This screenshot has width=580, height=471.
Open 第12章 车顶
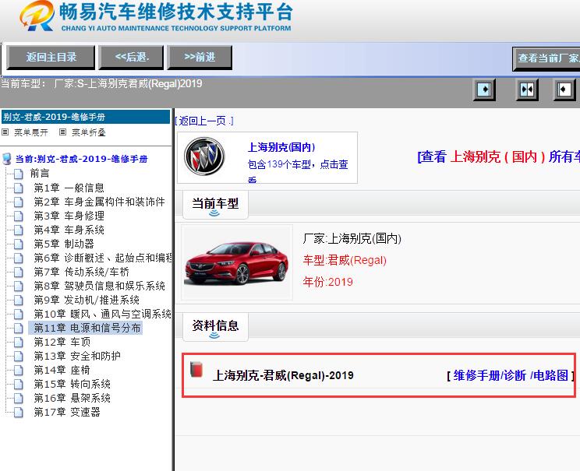tap(62, 342)
